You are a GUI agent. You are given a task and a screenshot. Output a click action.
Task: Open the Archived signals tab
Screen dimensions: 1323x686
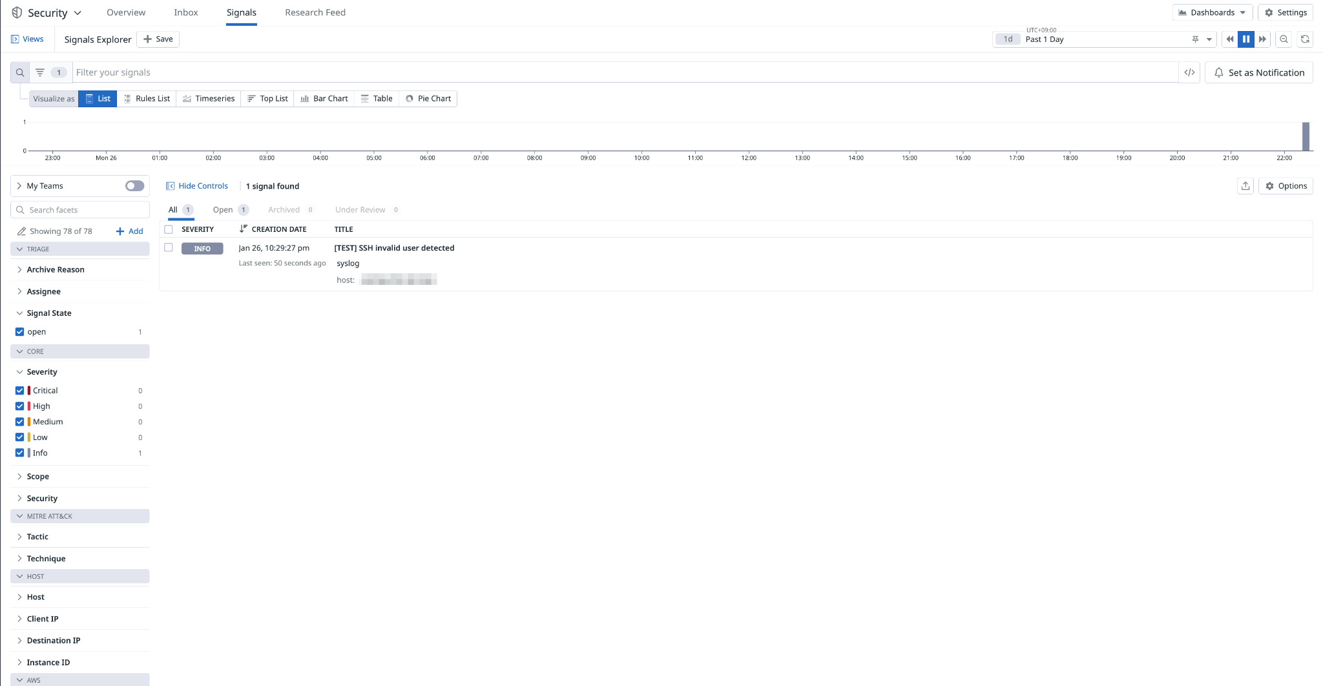click(x=284, y=210)
